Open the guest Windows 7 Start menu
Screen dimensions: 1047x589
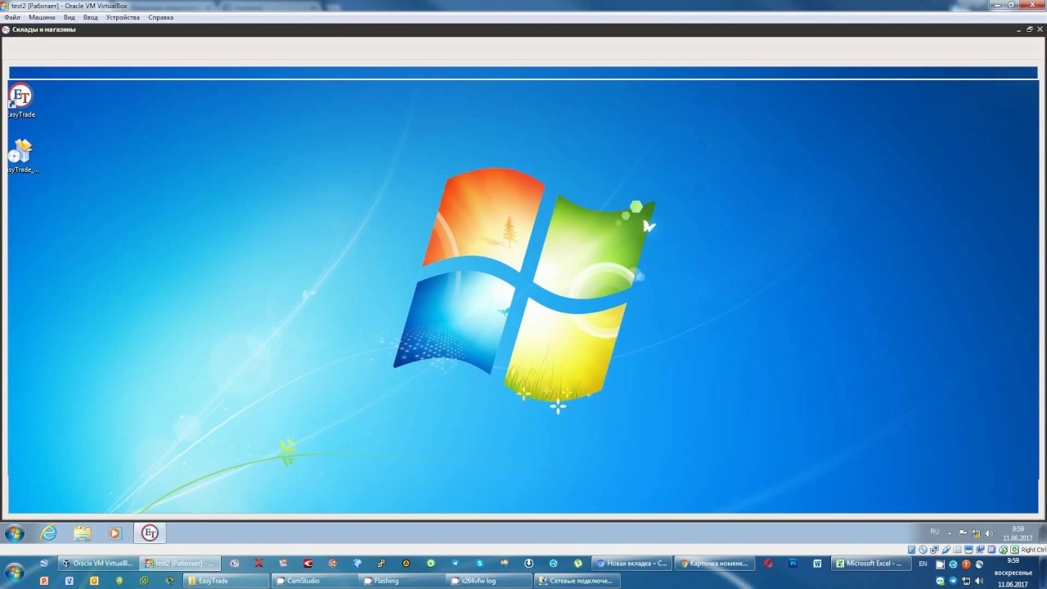coord(15,533)
